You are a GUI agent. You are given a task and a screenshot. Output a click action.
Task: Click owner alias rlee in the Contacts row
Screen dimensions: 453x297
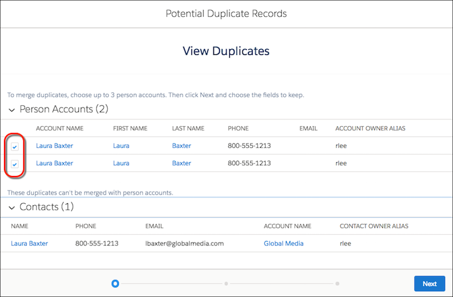(x=345, y=243)
